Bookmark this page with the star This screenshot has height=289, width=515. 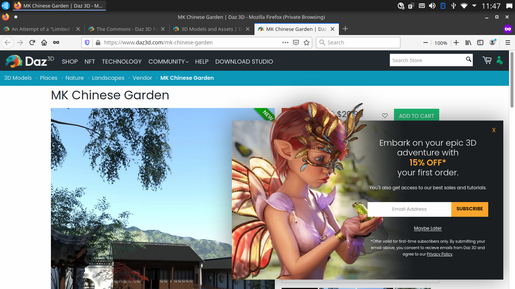tap(307, 43)
